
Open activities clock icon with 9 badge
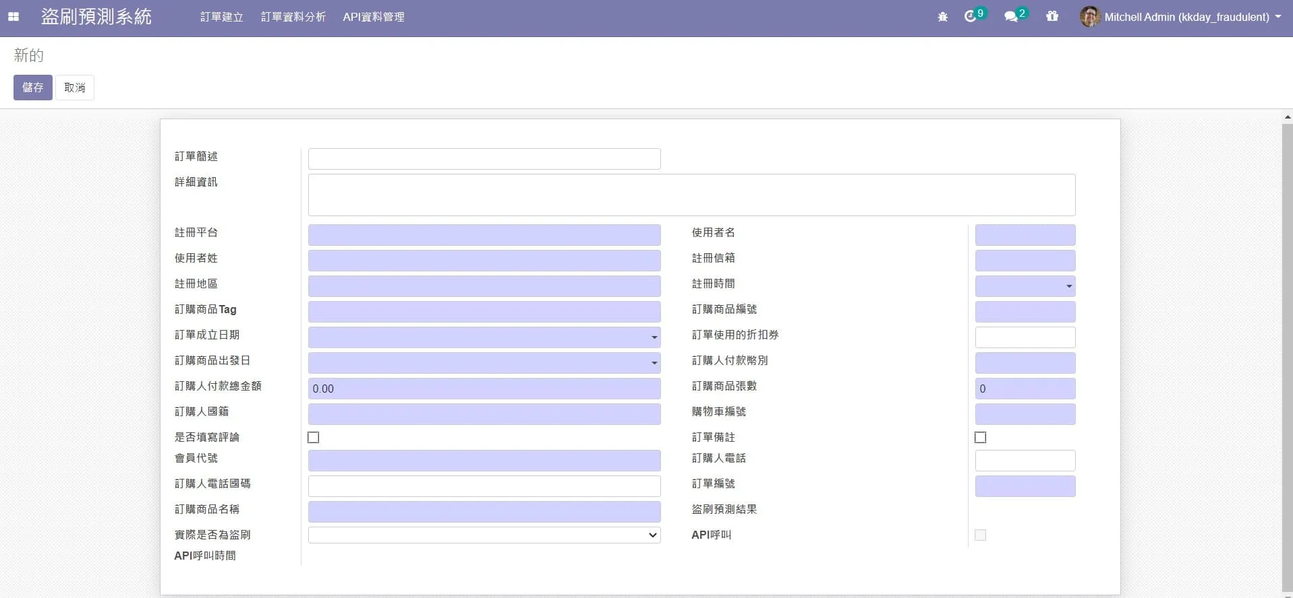click(971, 16)
